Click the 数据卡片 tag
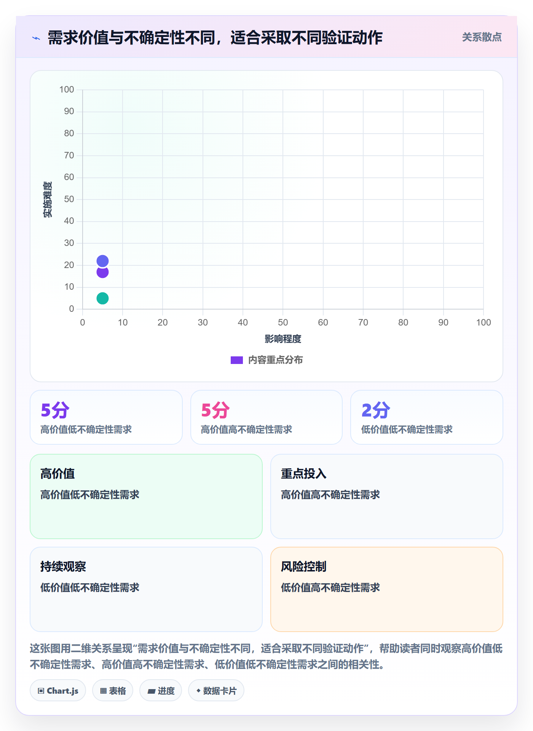The height and width of the screenshot is (731, 533). [x=216, y=691]
